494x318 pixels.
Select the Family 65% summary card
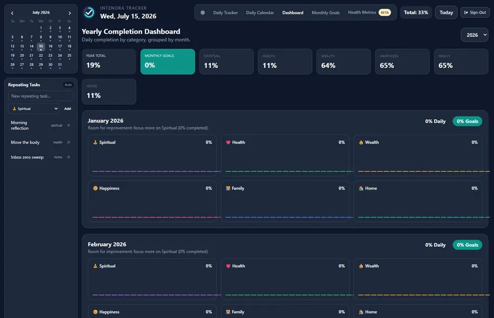[461, 61]
